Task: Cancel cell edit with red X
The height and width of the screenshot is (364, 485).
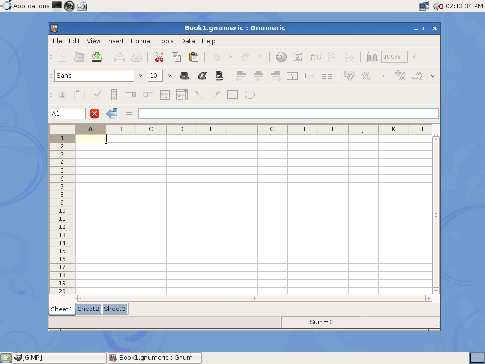Action: pos(95,114)
